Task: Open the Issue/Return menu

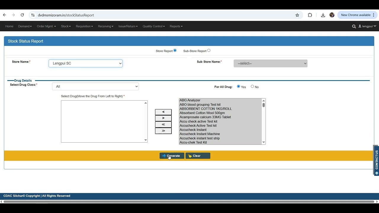Action: 128,26
